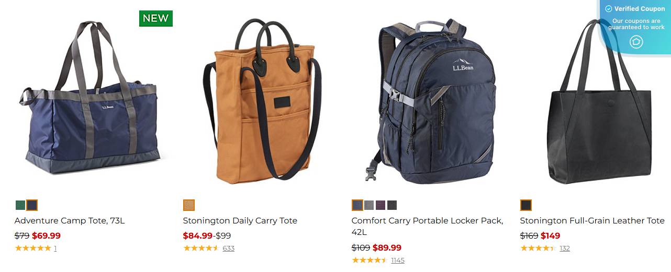Open the Adventure Camp Tote, 73L title link
The width and height of the screenshot is (671, 272).
coord(70,221)
